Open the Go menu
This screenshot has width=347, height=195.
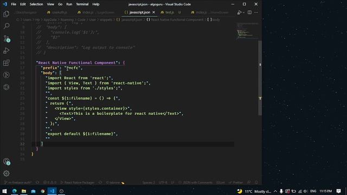(x=60, y=4)
